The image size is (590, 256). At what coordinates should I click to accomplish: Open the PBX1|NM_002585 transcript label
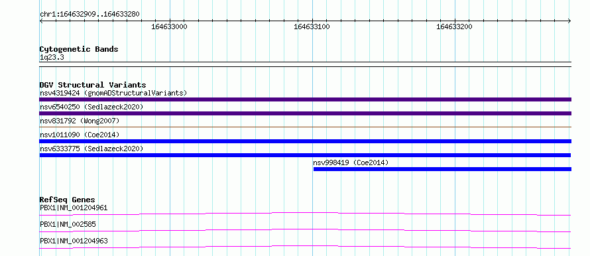(68, 224)
